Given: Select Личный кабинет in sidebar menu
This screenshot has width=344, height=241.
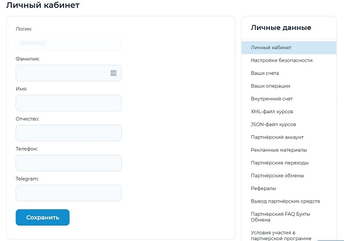Looking at the screenshot, I should (x=271, y=48).
